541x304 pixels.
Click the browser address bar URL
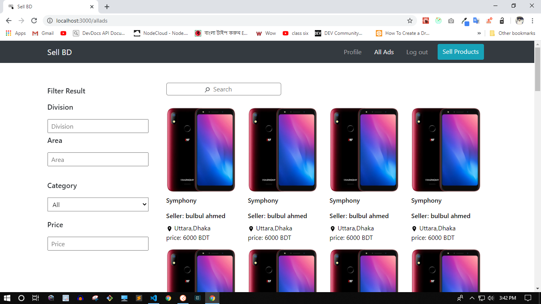click(82, 21)
